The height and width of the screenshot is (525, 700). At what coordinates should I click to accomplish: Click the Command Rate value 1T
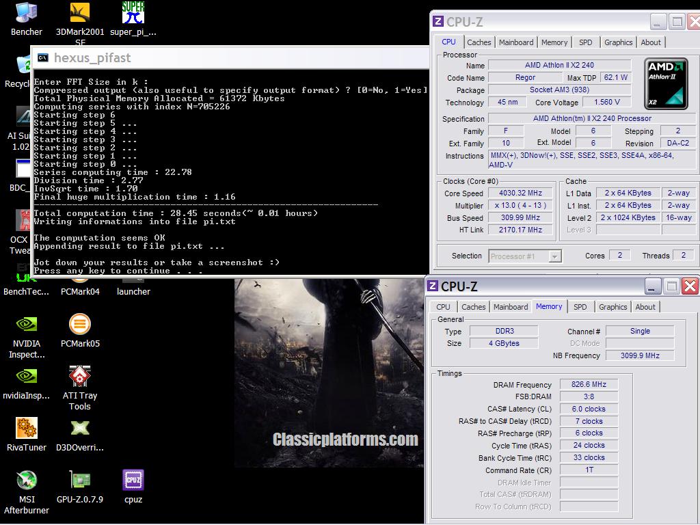click(589, 470)
